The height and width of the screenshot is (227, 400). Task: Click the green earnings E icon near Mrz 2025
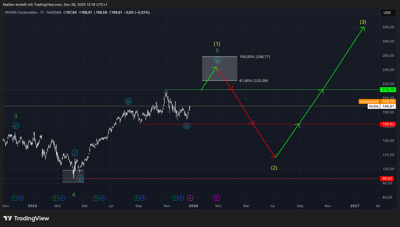pyautogui.click(x=55, y=198)
